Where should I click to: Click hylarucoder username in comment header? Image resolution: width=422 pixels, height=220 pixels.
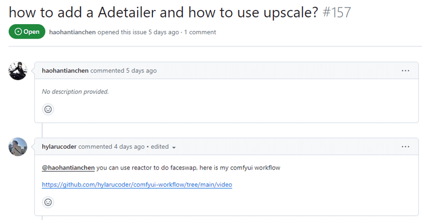(60, 147)
